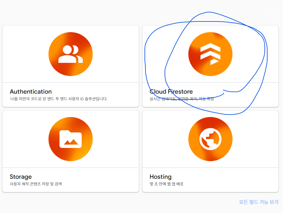Image resolution: width=283 pixels, height=213 pixels.
Task: Click the Storage folder-image icon
Action: tap(70, 139)
